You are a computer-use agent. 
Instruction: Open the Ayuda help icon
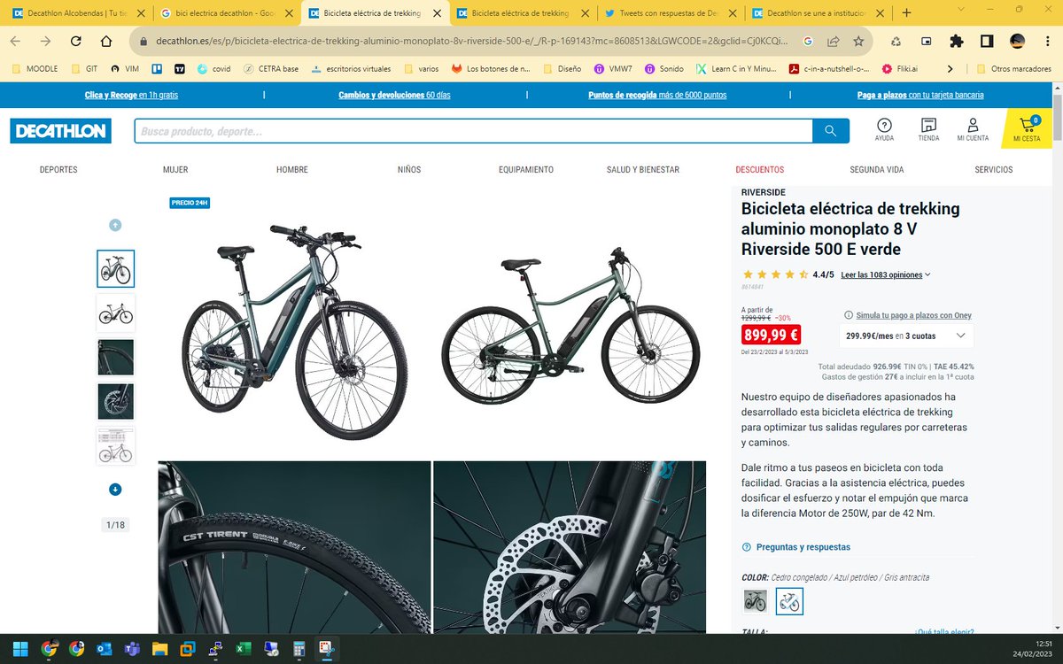click(x=884, y=130)
